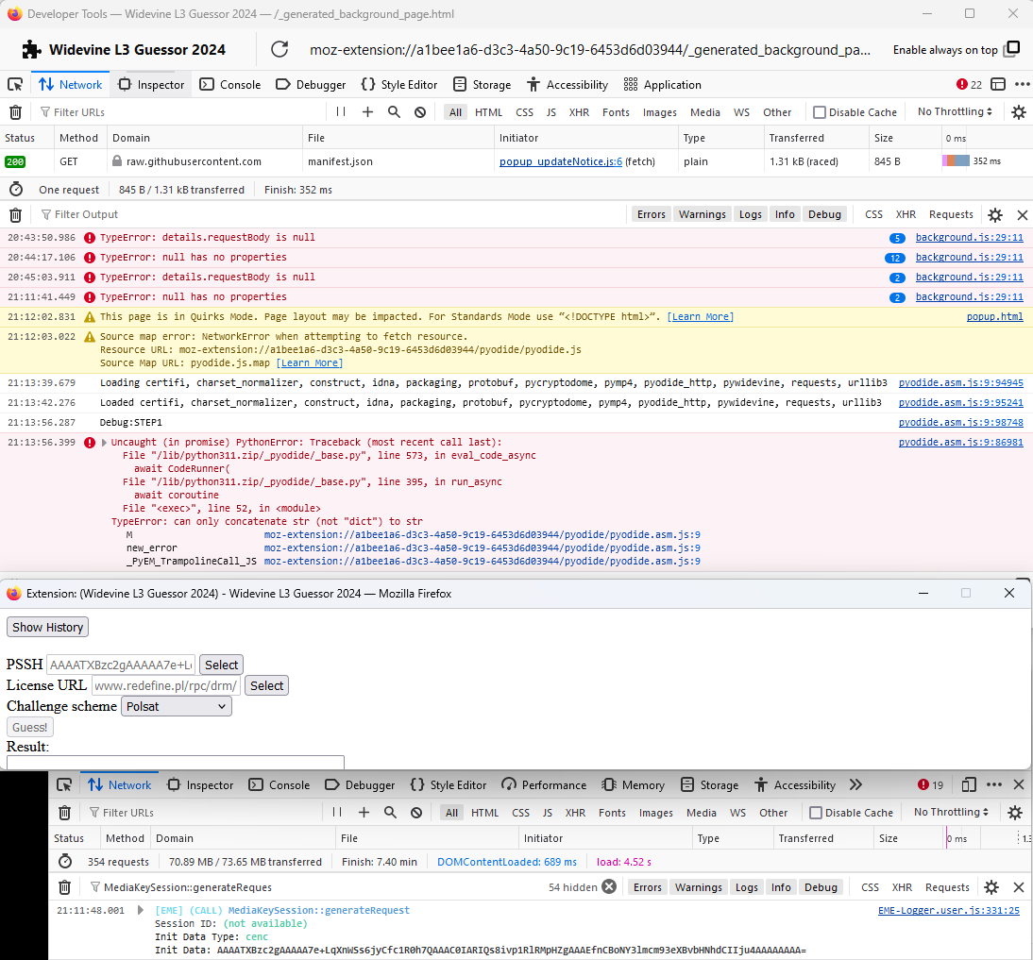The width and height of the screenshot is (1033, 960).
Task: Open request blocking in top devtools
Action: pos(419,112)
